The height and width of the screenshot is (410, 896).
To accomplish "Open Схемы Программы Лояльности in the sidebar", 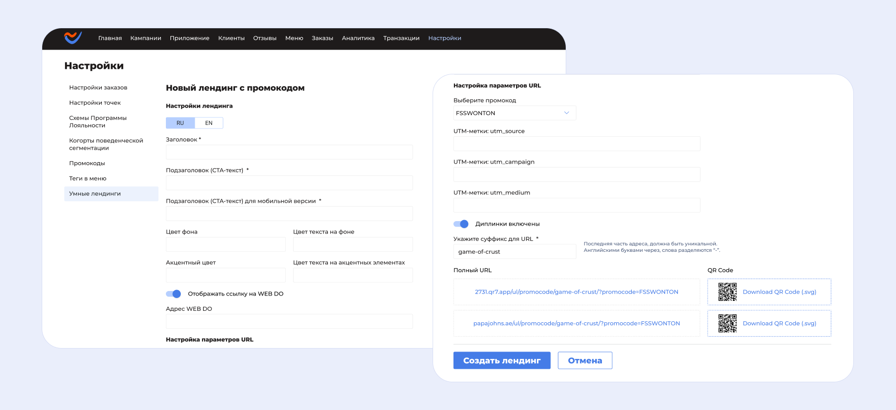I will [x=98, y=121].
